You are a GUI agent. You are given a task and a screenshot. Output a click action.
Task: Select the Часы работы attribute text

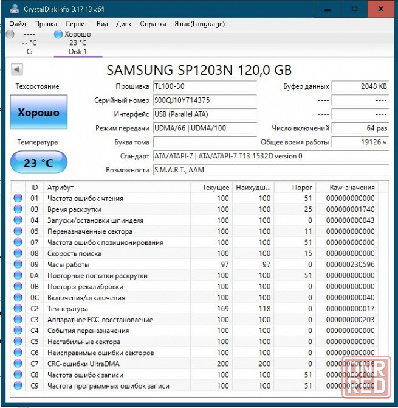[x=68, y=265]
